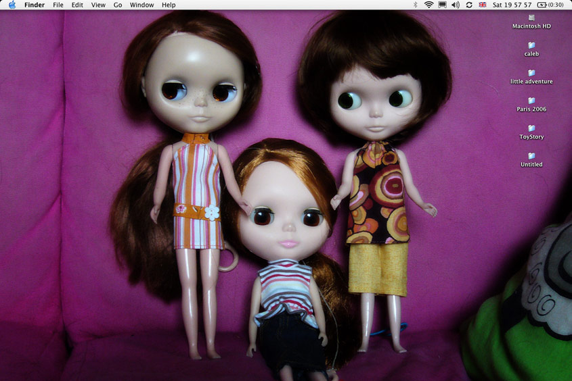Click the clock showing Sat 19 57 57
Screen dimensions: 572x381
click(512, 5)
